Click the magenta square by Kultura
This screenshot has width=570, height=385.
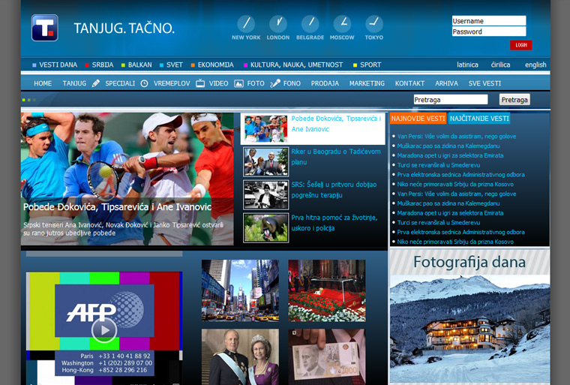coord(245,65)
